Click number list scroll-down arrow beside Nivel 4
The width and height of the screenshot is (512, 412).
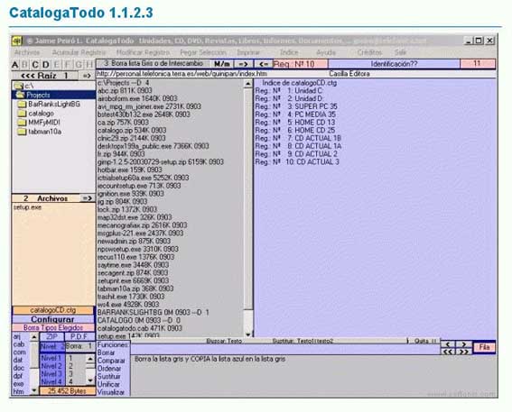[90, 380]
